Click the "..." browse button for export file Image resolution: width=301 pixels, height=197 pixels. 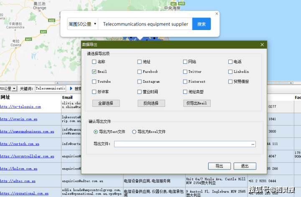click(253, 144)
